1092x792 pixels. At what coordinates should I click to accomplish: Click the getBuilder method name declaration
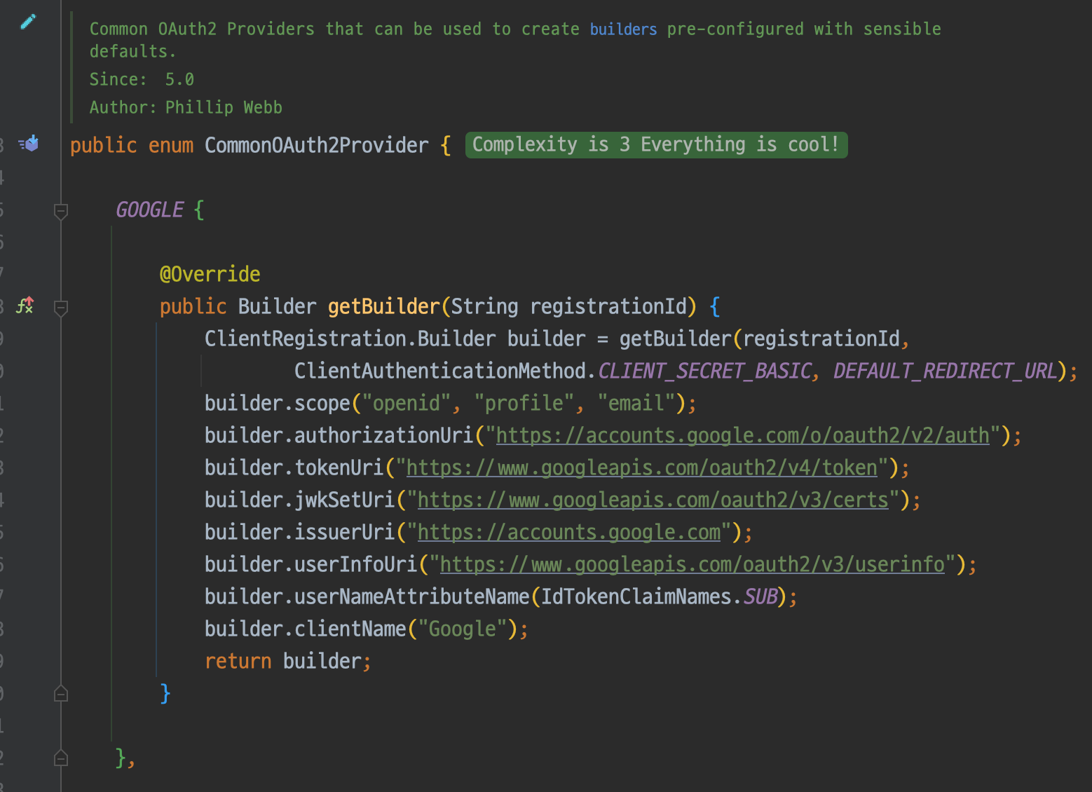(383, 306)
